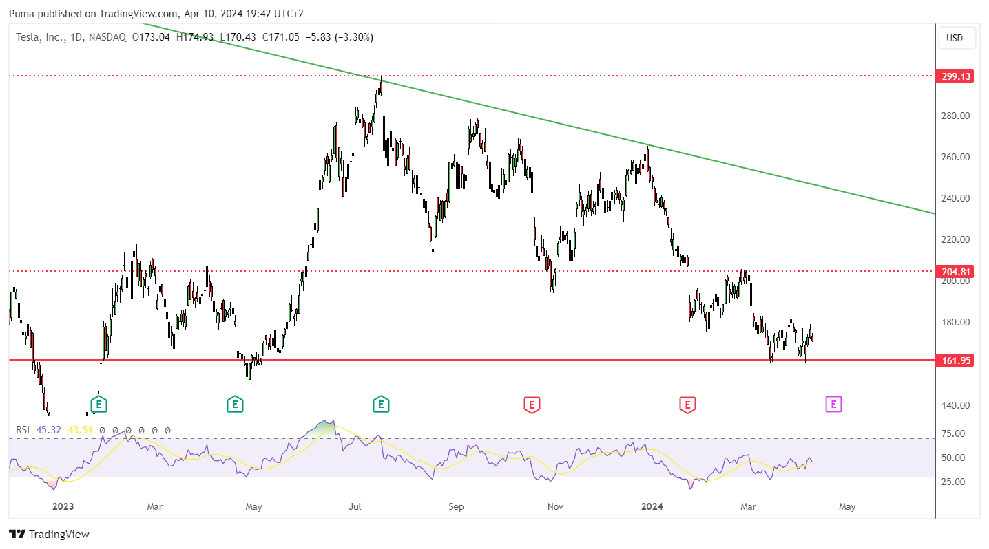Click the red earnings marker after 2024 label
The width and height of the screenshot is (989, 549).
coord(687,404)
